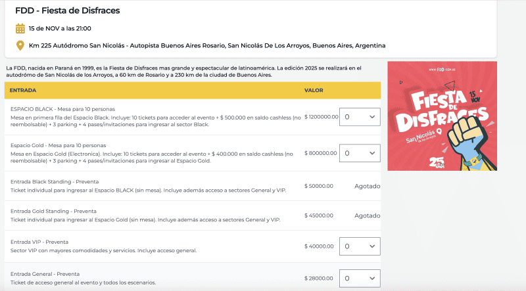Click the $ 1200000.00 price for ESPACIO BLACK

[x=321, y=117]
